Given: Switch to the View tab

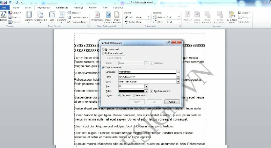Looking at the screenshot, I should (105, 7).
